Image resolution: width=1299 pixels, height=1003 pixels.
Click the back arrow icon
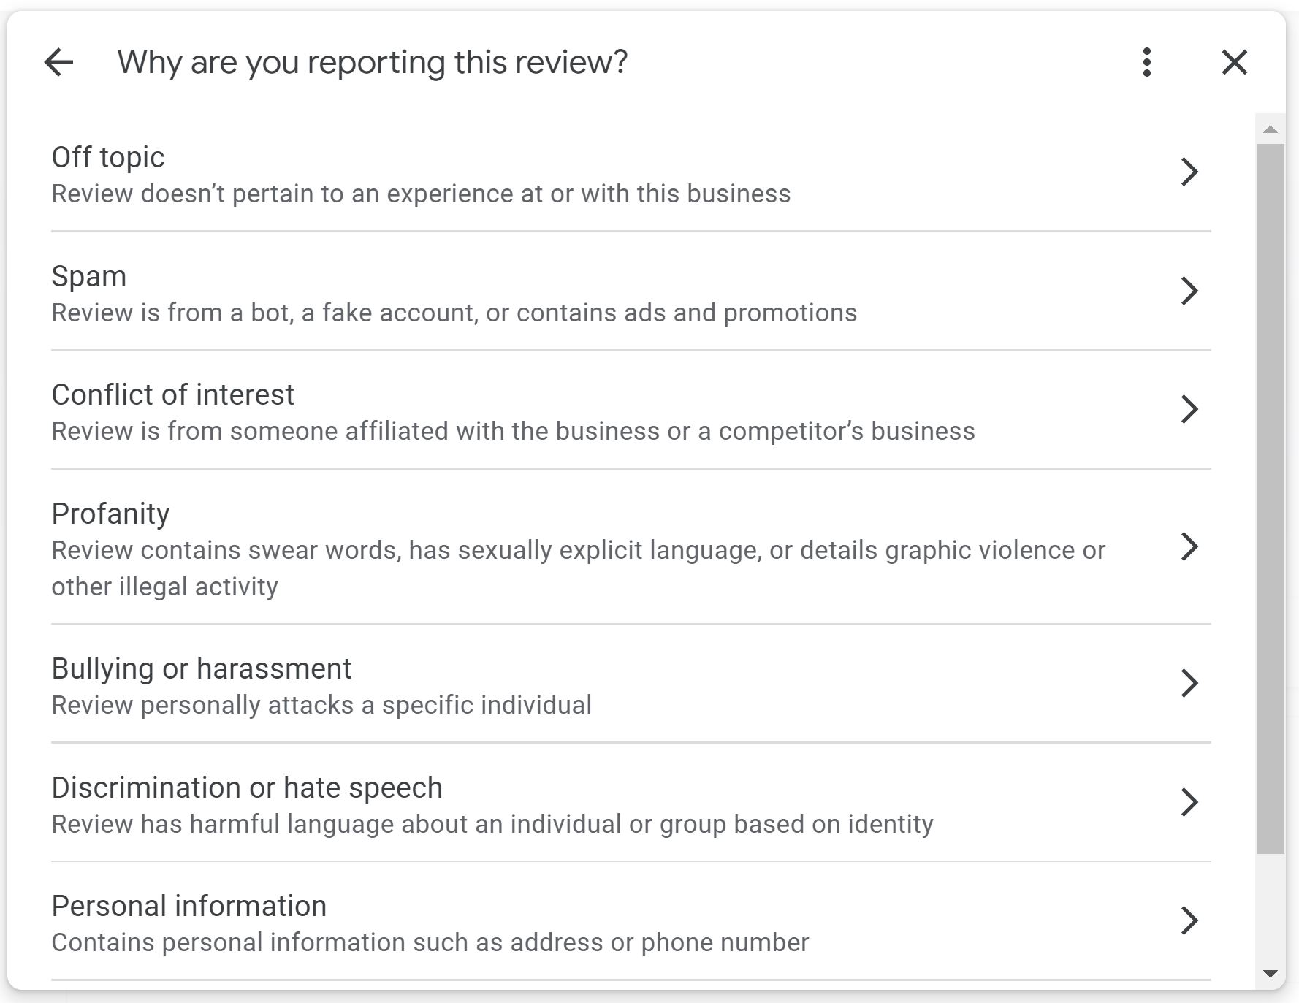(x=58, y=62)
